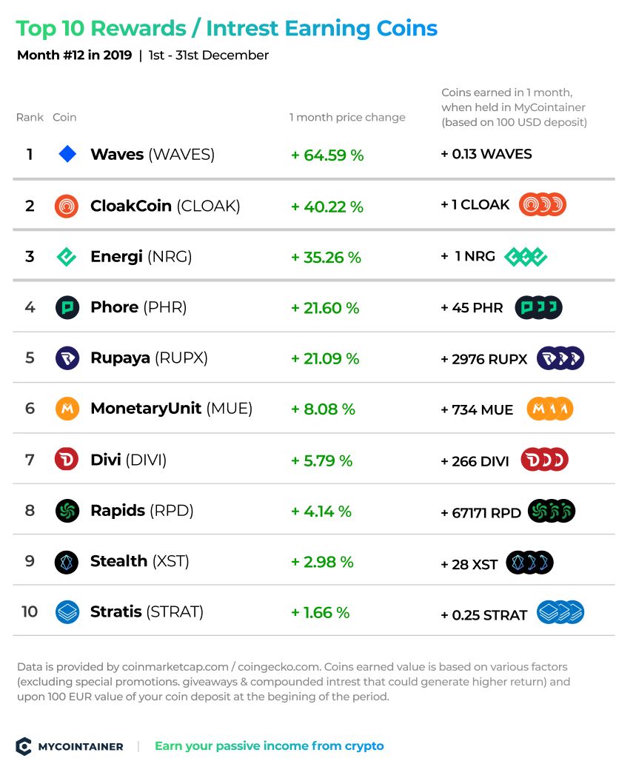The image size is (636, 781).
Task: Select the Stealth coin icon
Action: tap(66, 563)
